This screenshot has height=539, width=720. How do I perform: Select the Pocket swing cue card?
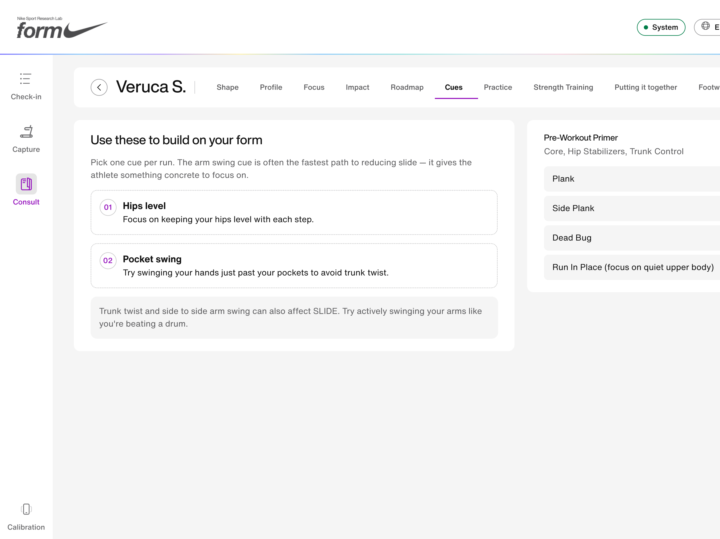coord(294,266)
